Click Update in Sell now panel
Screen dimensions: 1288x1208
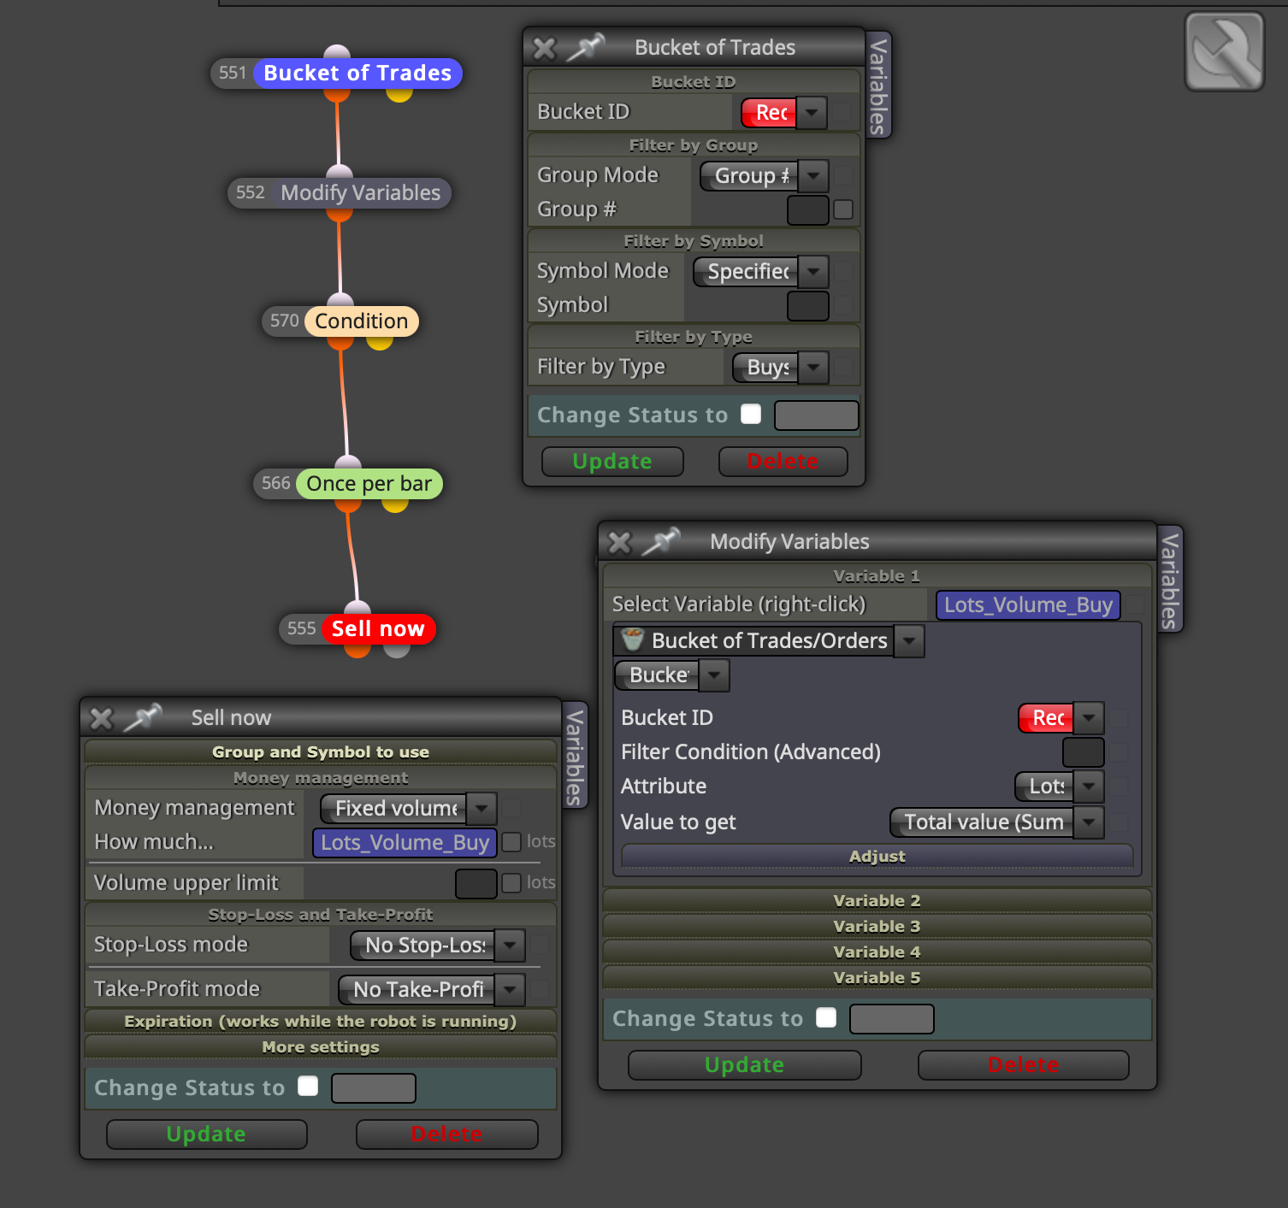coord(207,1134)
